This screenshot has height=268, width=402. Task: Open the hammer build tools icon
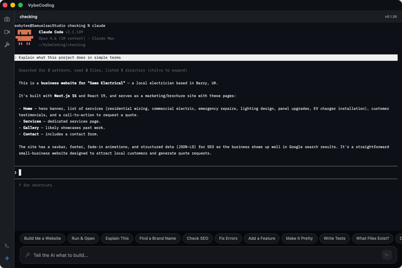(7, 45)
